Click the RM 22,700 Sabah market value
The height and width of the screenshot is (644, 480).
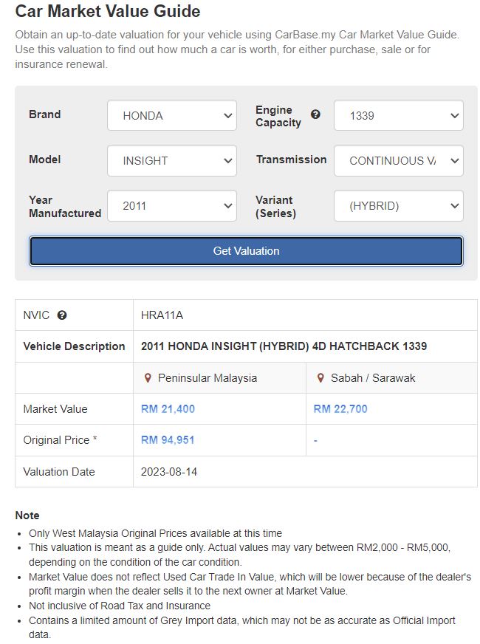tap(340, 409)
